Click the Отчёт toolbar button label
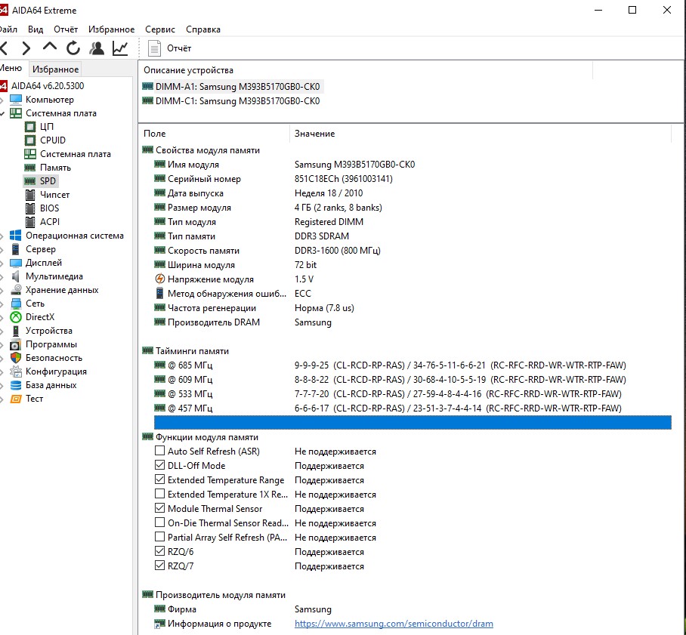This screenshot has width=686, height=635. coord(179,48)
